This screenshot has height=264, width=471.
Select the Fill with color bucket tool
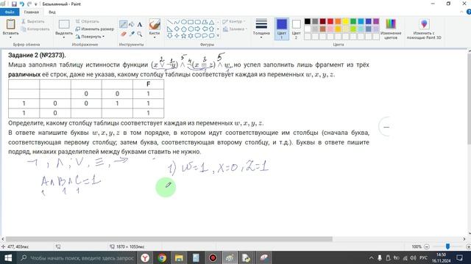pos(132,24)
